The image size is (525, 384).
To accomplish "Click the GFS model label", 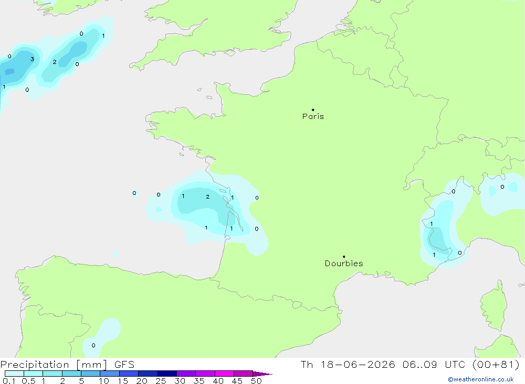I will [124, 364].
